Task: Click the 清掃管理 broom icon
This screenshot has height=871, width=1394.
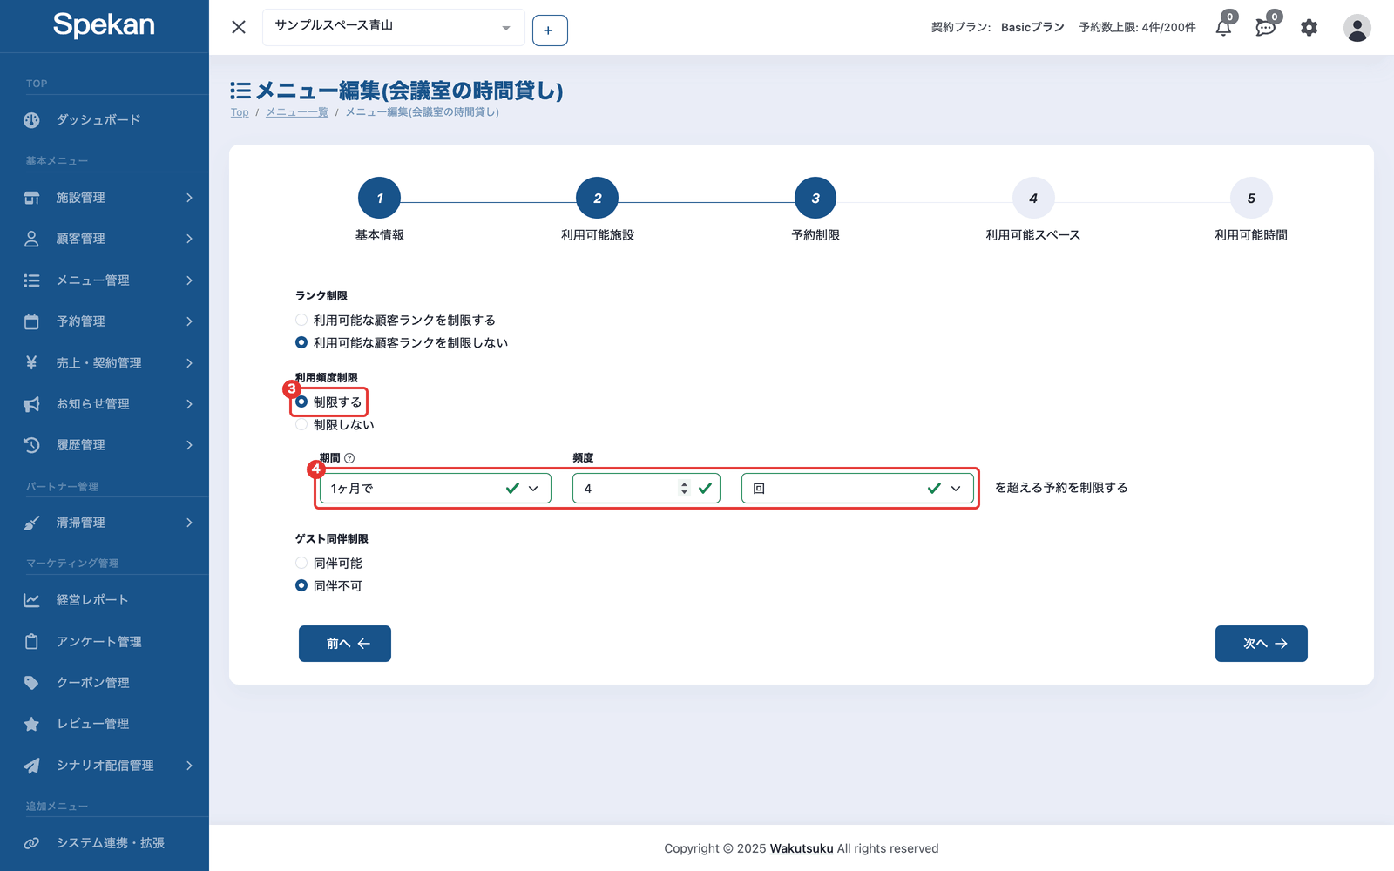Action: click(x=31, y=523)
